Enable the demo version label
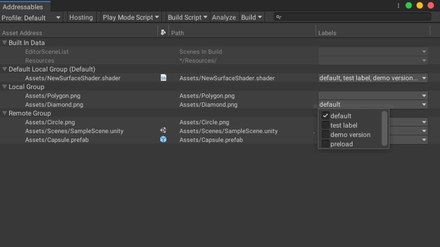This screenshot has width=440, height=247. tap(325, 134)
